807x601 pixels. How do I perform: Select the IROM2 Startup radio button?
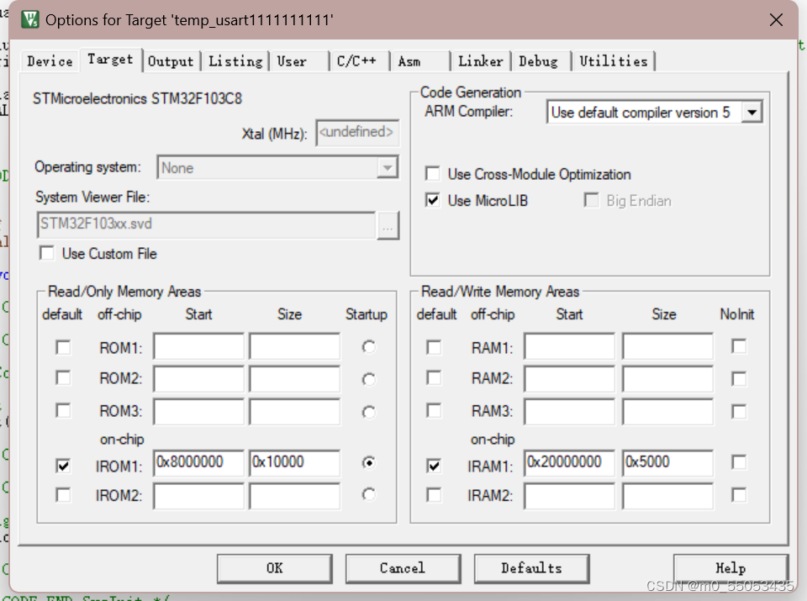pos(368,494)
